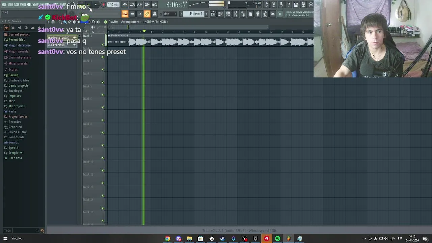Enable wait for input to start playing
Screen dimensions: 432x243
132,5
